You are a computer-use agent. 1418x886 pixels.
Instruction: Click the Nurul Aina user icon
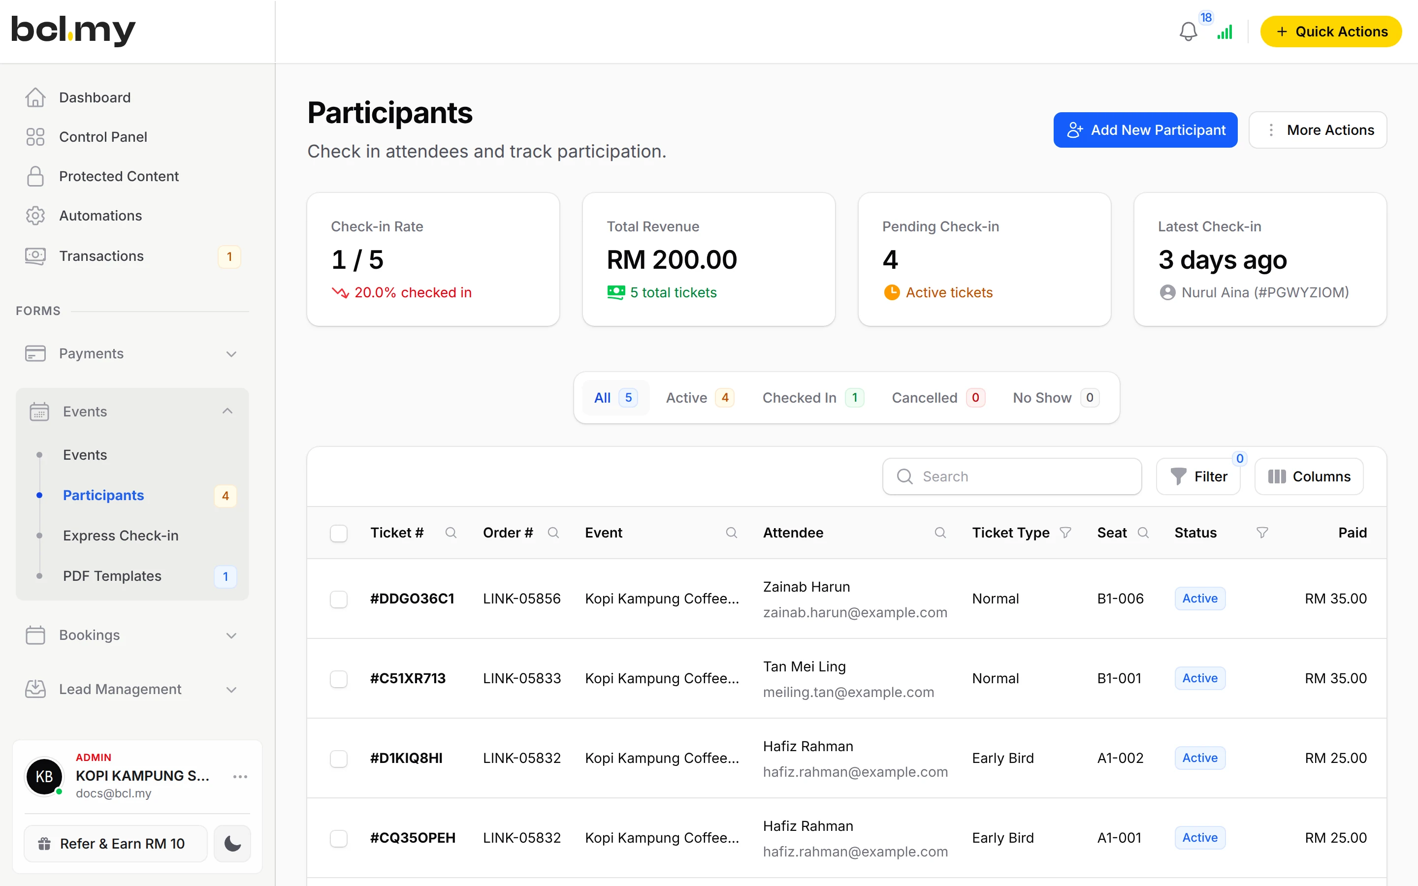pos(1167,292)
